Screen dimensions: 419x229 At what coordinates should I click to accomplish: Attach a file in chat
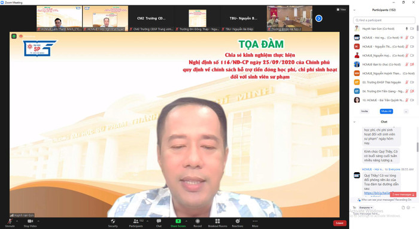point(403,207)
